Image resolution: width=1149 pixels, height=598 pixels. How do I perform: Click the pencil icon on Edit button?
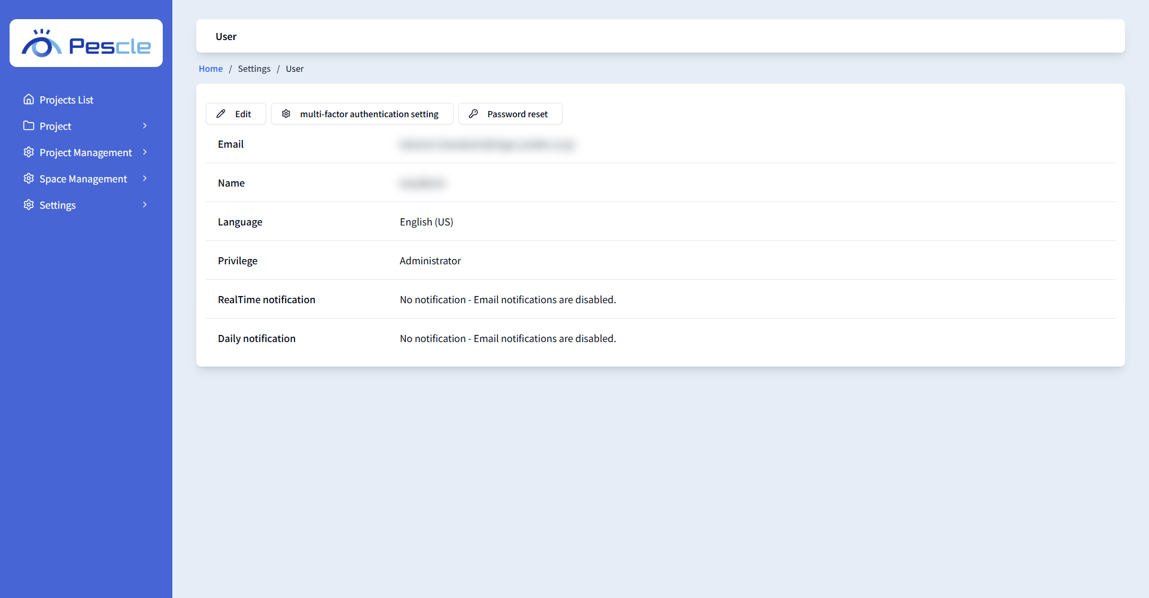click(221, 114)
